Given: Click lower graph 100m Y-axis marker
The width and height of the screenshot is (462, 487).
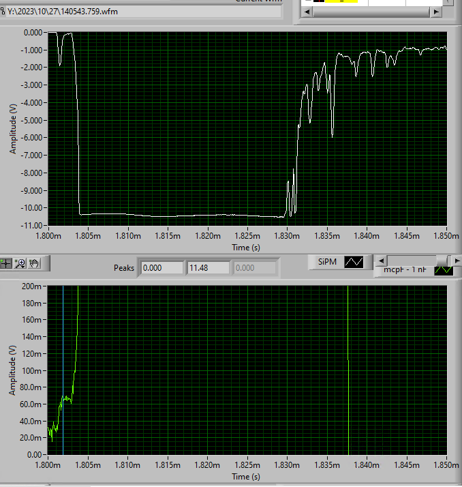Looking at the screenshot, I should 31,370.
